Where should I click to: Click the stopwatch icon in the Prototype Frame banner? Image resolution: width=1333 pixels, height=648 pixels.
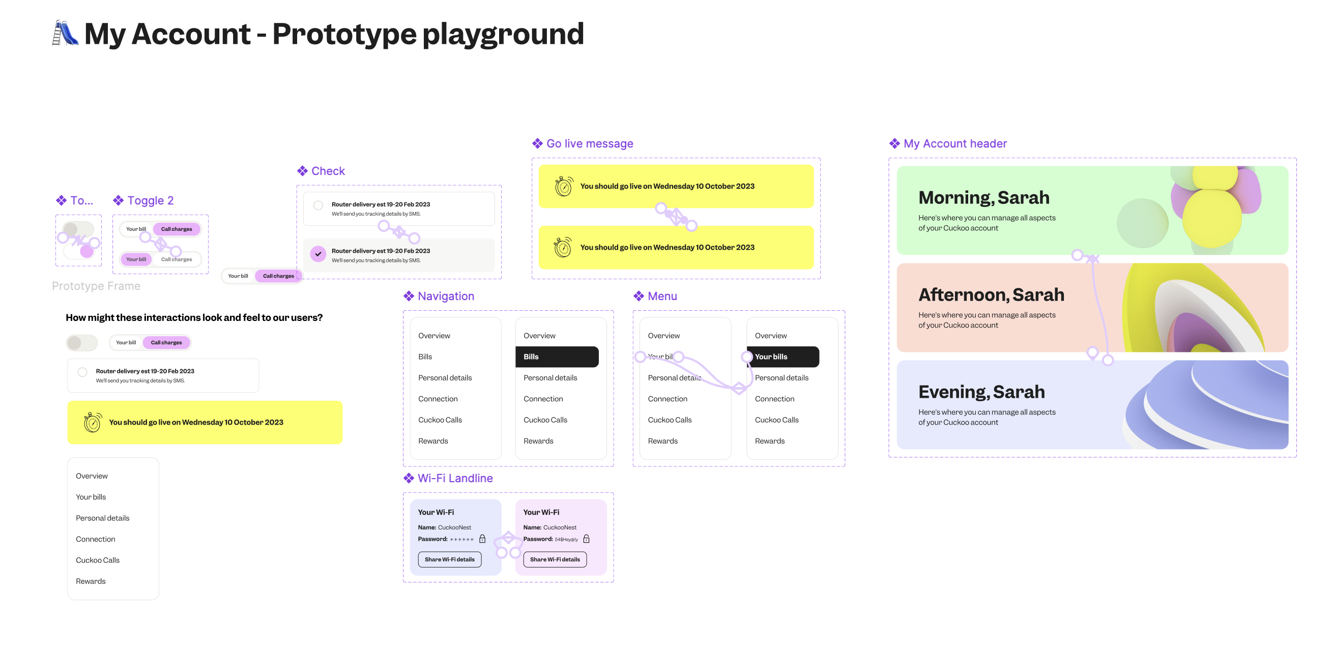click(92, 423)
